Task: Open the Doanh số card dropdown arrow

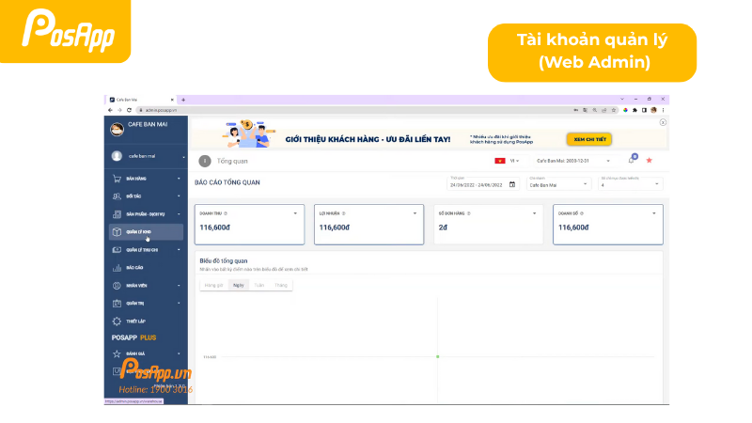Action: [653, 213]
